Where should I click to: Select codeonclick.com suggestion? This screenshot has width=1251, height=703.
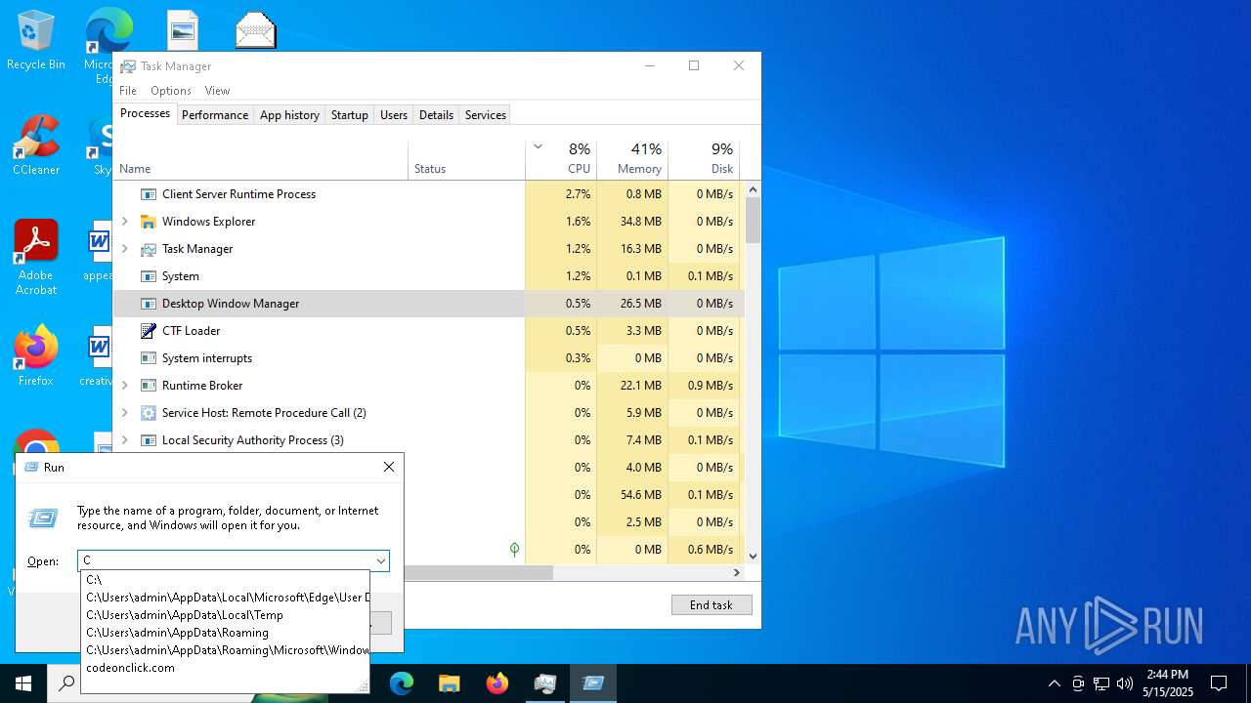pos(225,668)
